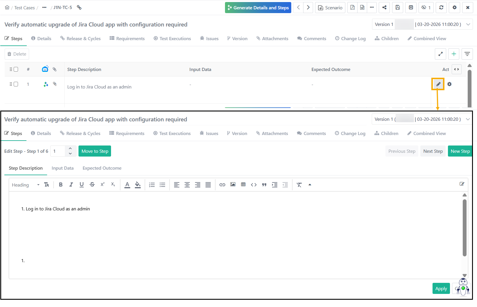The image size is (477, 307).
Task: Open Combined View tab in the Edit Step panel
Action: pos(426,133)
